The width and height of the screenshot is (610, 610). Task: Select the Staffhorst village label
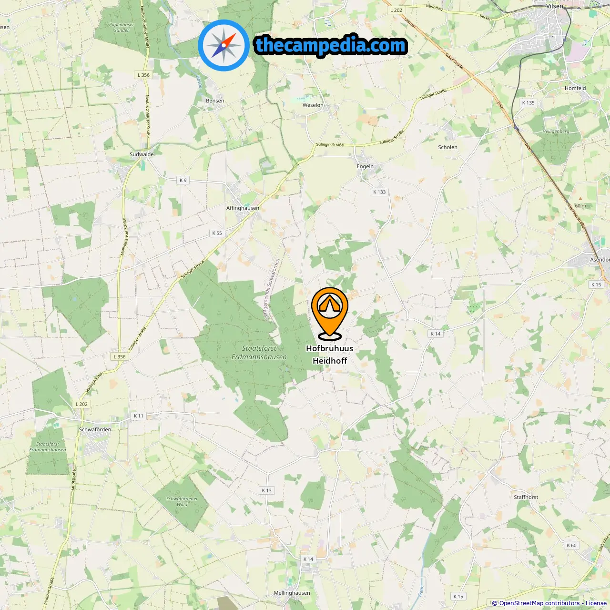pyautogui.click(x=526, y=497)
